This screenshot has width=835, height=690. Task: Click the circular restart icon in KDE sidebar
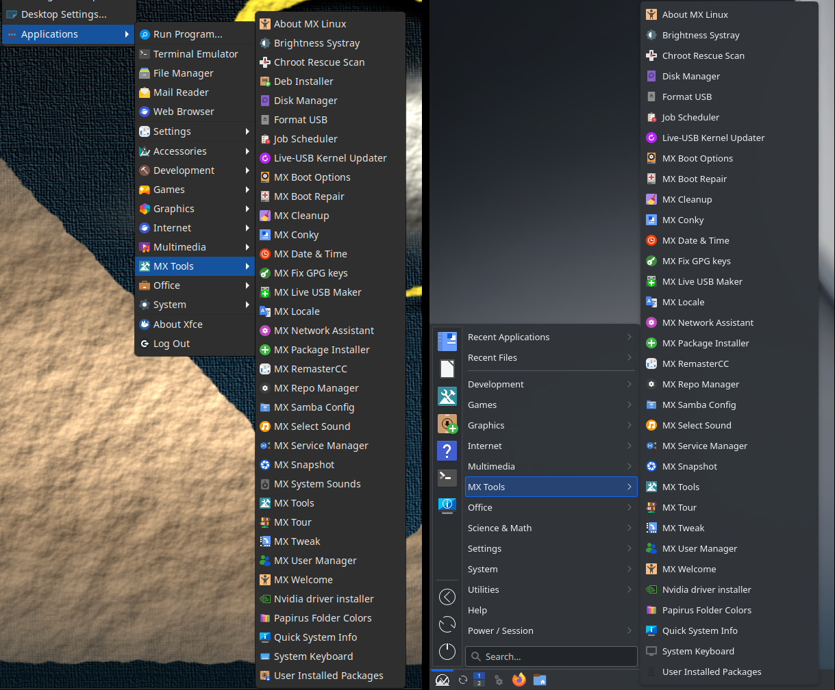pos(447,624)
